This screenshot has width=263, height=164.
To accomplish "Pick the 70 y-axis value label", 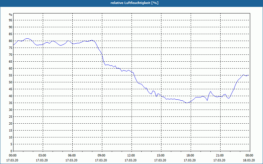I will pos(11,54).
